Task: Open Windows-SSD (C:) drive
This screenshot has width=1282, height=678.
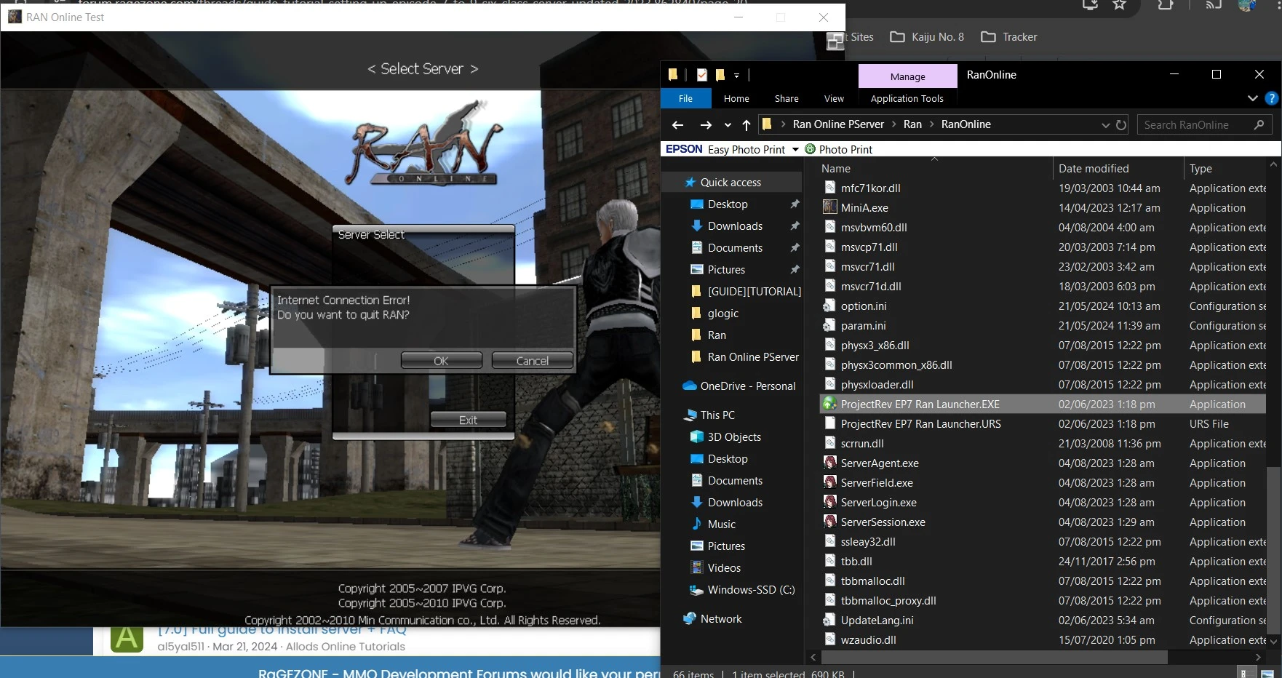Action: pyautogui.click(x=751, y=590)
